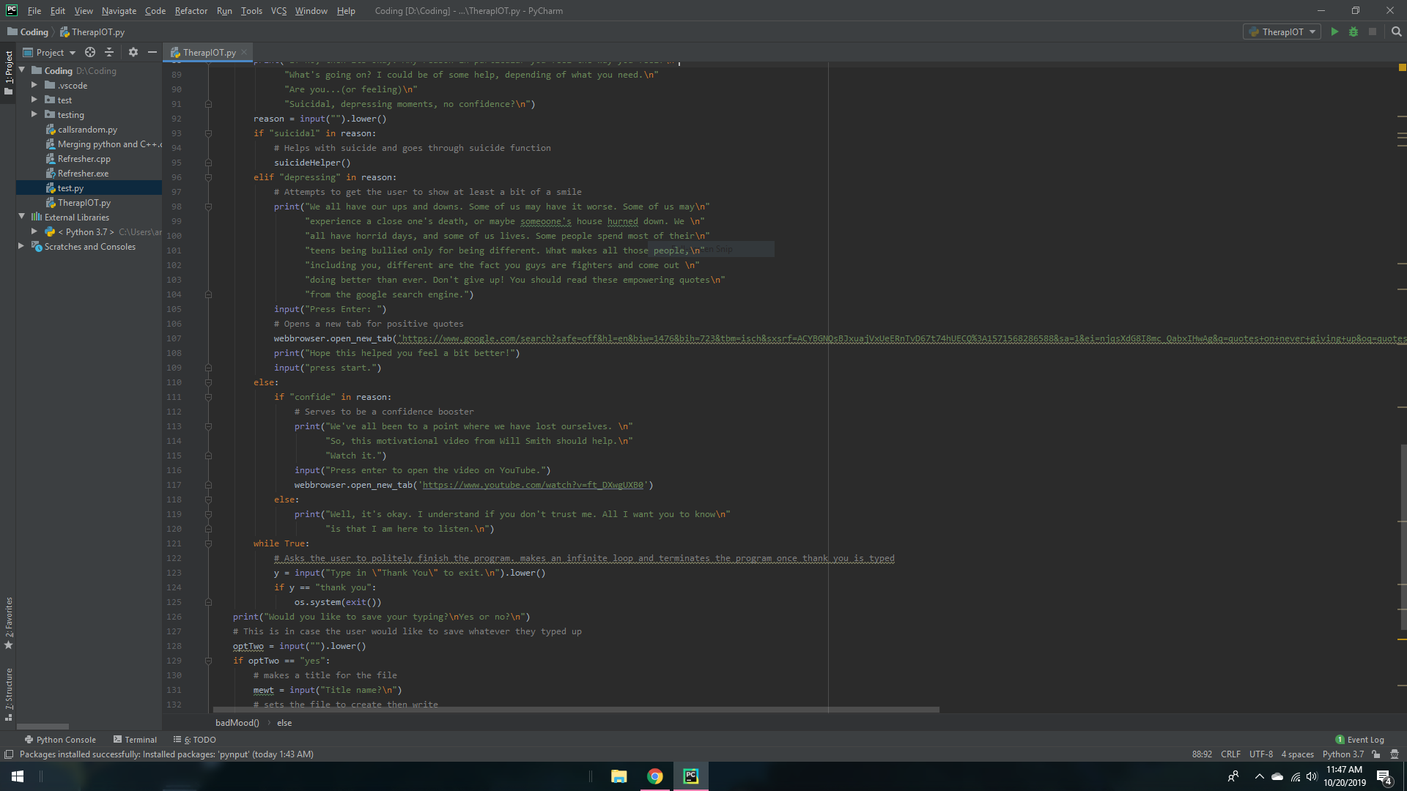Expand the testing folder

coord(34,114)
